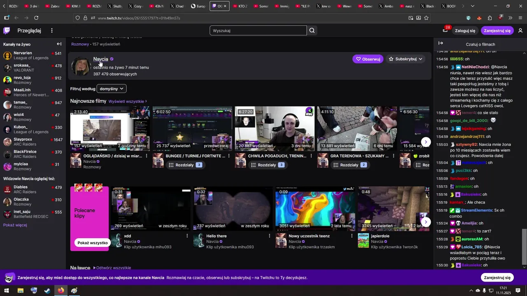Viewport: 527px width, 296px height.
Task: Click the Wyszukaj search field
Action: point(258,30)
